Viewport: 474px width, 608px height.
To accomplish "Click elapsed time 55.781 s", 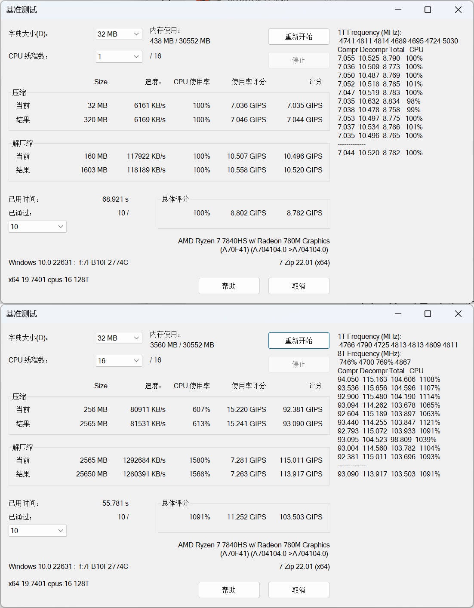I will click(x=115, y=503).
